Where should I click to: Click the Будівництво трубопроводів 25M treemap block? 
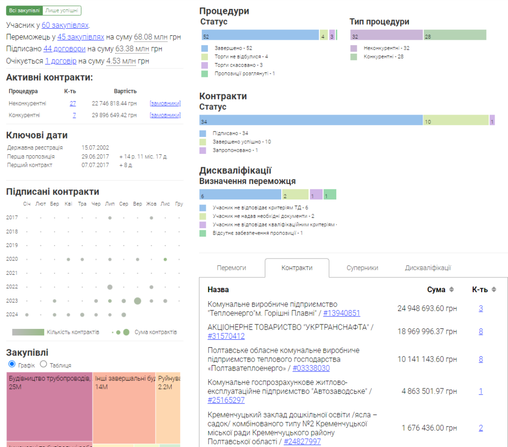coord(49,407)
